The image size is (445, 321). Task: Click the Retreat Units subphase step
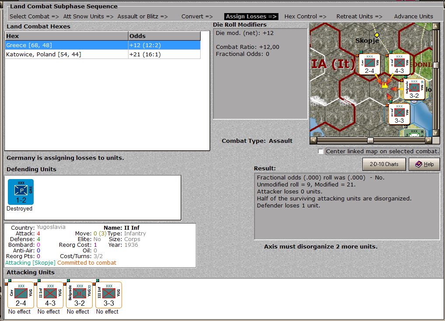click(x=359, y=17)
